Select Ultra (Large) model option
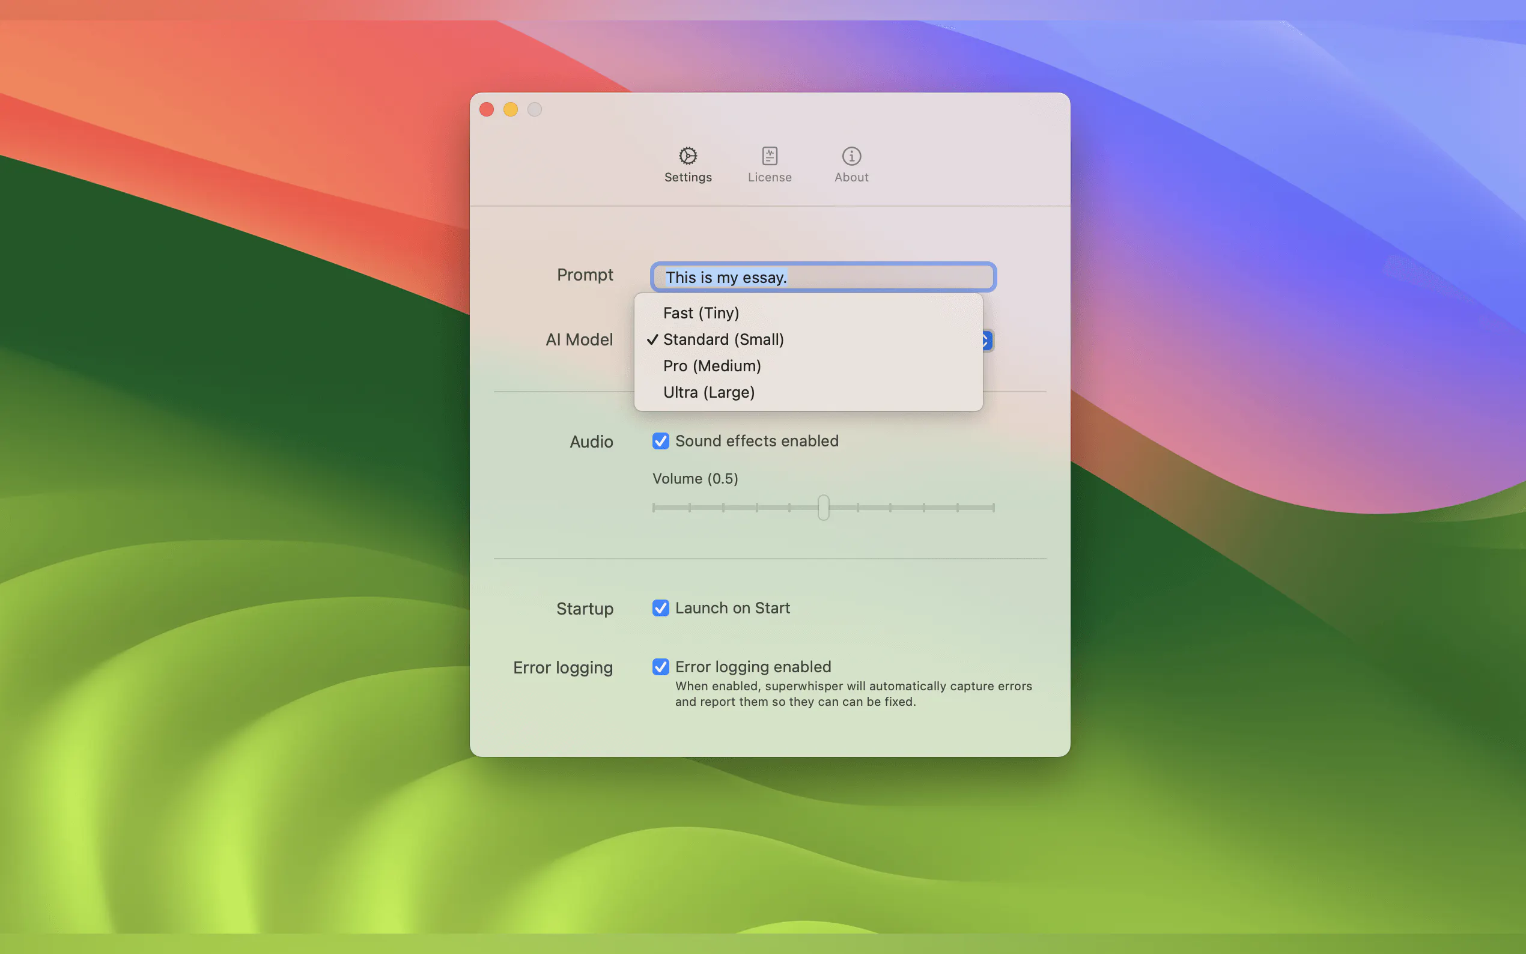 (x=708, y=392)
